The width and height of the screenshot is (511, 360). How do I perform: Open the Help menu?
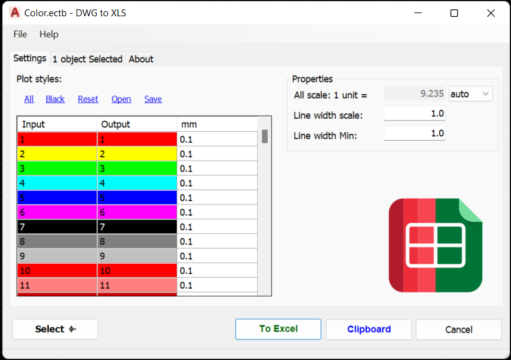tap(49, 34)
